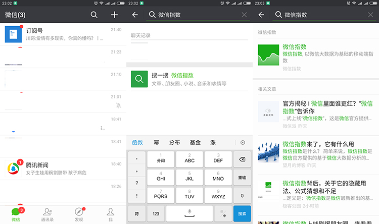The image size is (379, 224).
Task: Choose keyboard candidate 幂
Action: pyautogui.click(x=156, y=142)
